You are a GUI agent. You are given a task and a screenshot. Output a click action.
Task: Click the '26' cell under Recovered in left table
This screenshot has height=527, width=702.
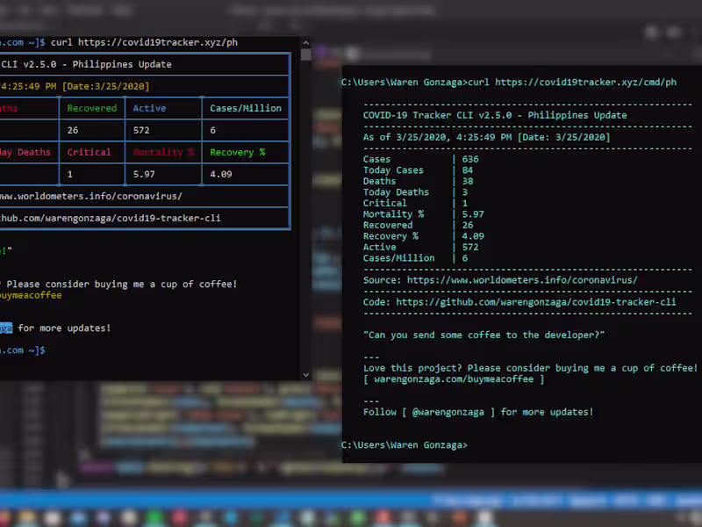click(73, 130)
